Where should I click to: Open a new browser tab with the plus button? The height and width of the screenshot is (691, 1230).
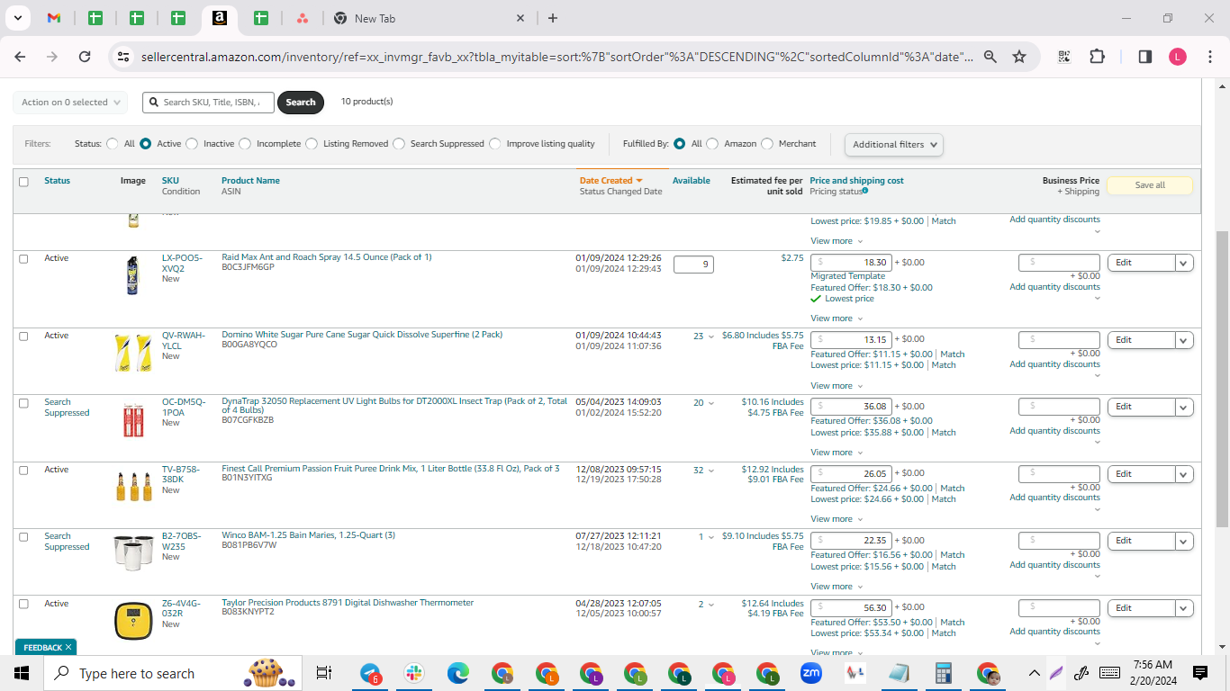[553, 18]
